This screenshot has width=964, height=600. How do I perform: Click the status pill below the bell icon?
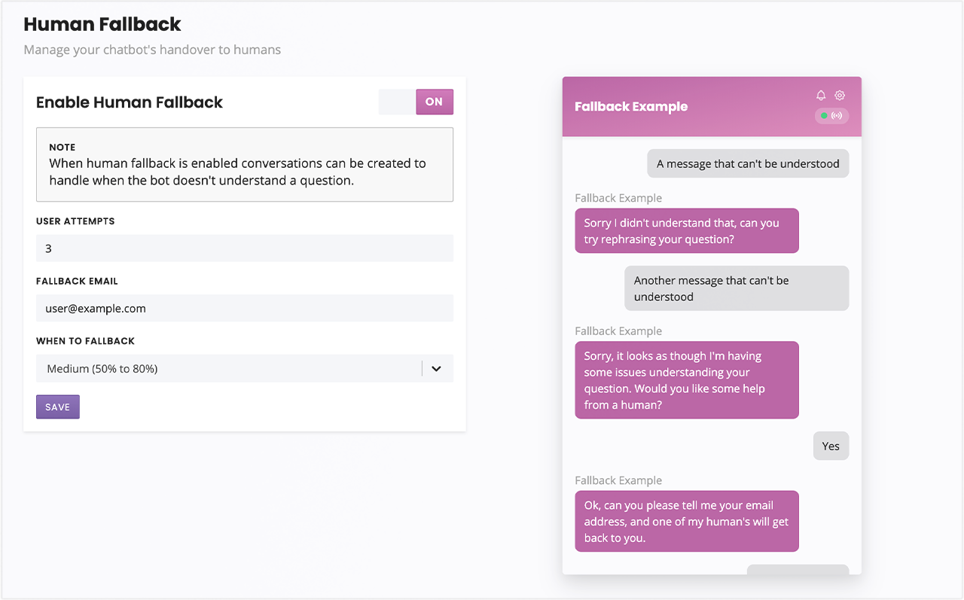831,115
